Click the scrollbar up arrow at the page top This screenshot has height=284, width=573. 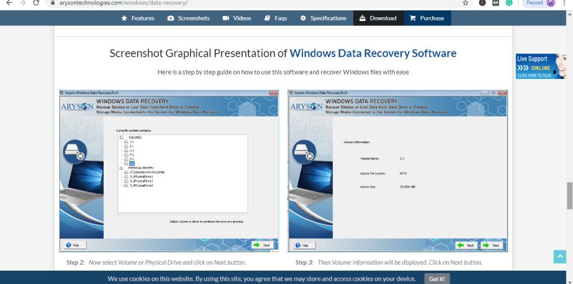(569, 14)
